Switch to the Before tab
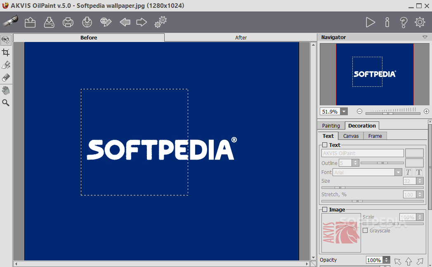The width and height of the screenshot is (432, 267). pyautogui.click(x=89, y=37)
